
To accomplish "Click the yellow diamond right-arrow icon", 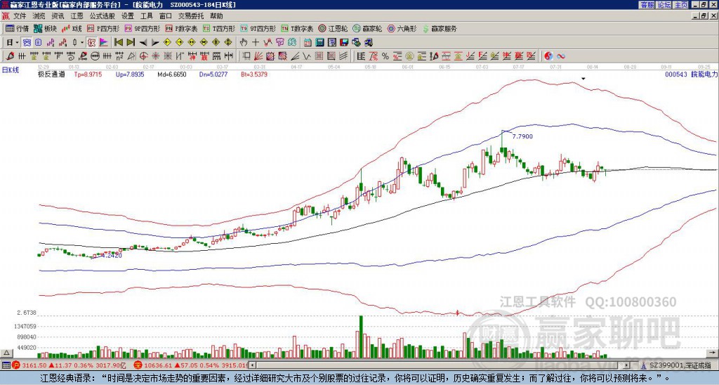I will (x=179, y=43).
